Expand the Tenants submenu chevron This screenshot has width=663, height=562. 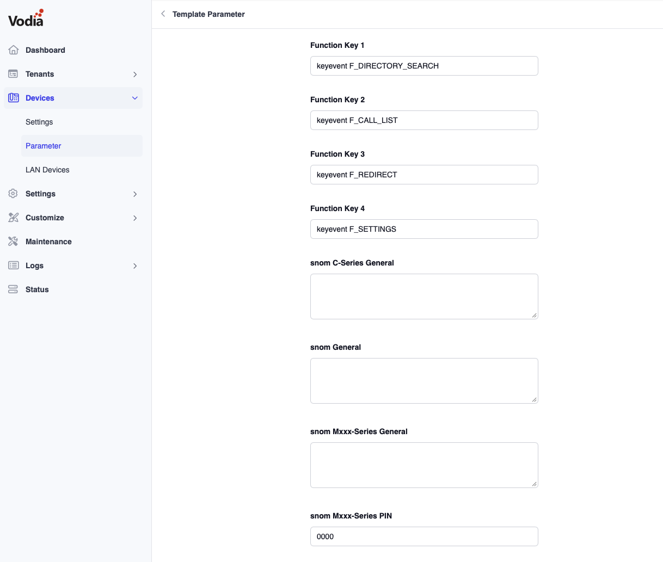coord(135,75)
